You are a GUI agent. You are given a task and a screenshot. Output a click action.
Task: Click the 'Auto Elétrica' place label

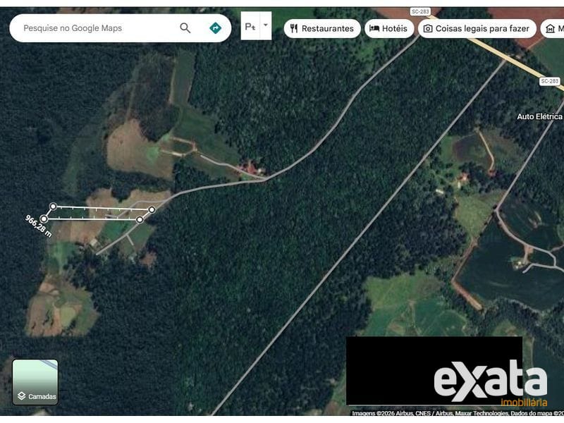pos(539,116)
